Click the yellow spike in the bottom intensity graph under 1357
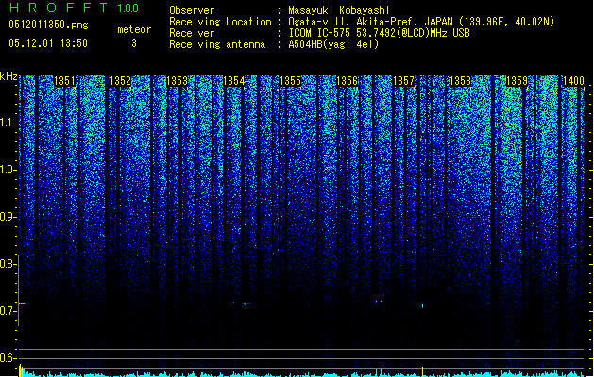594x377 pixels. point(422,371)
